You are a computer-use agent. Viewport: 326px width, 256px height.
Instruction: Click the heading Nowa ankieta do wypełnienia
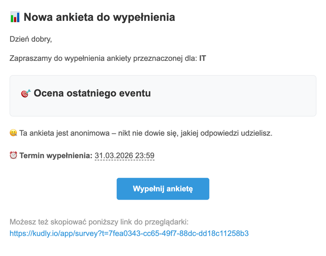(99, 17)
